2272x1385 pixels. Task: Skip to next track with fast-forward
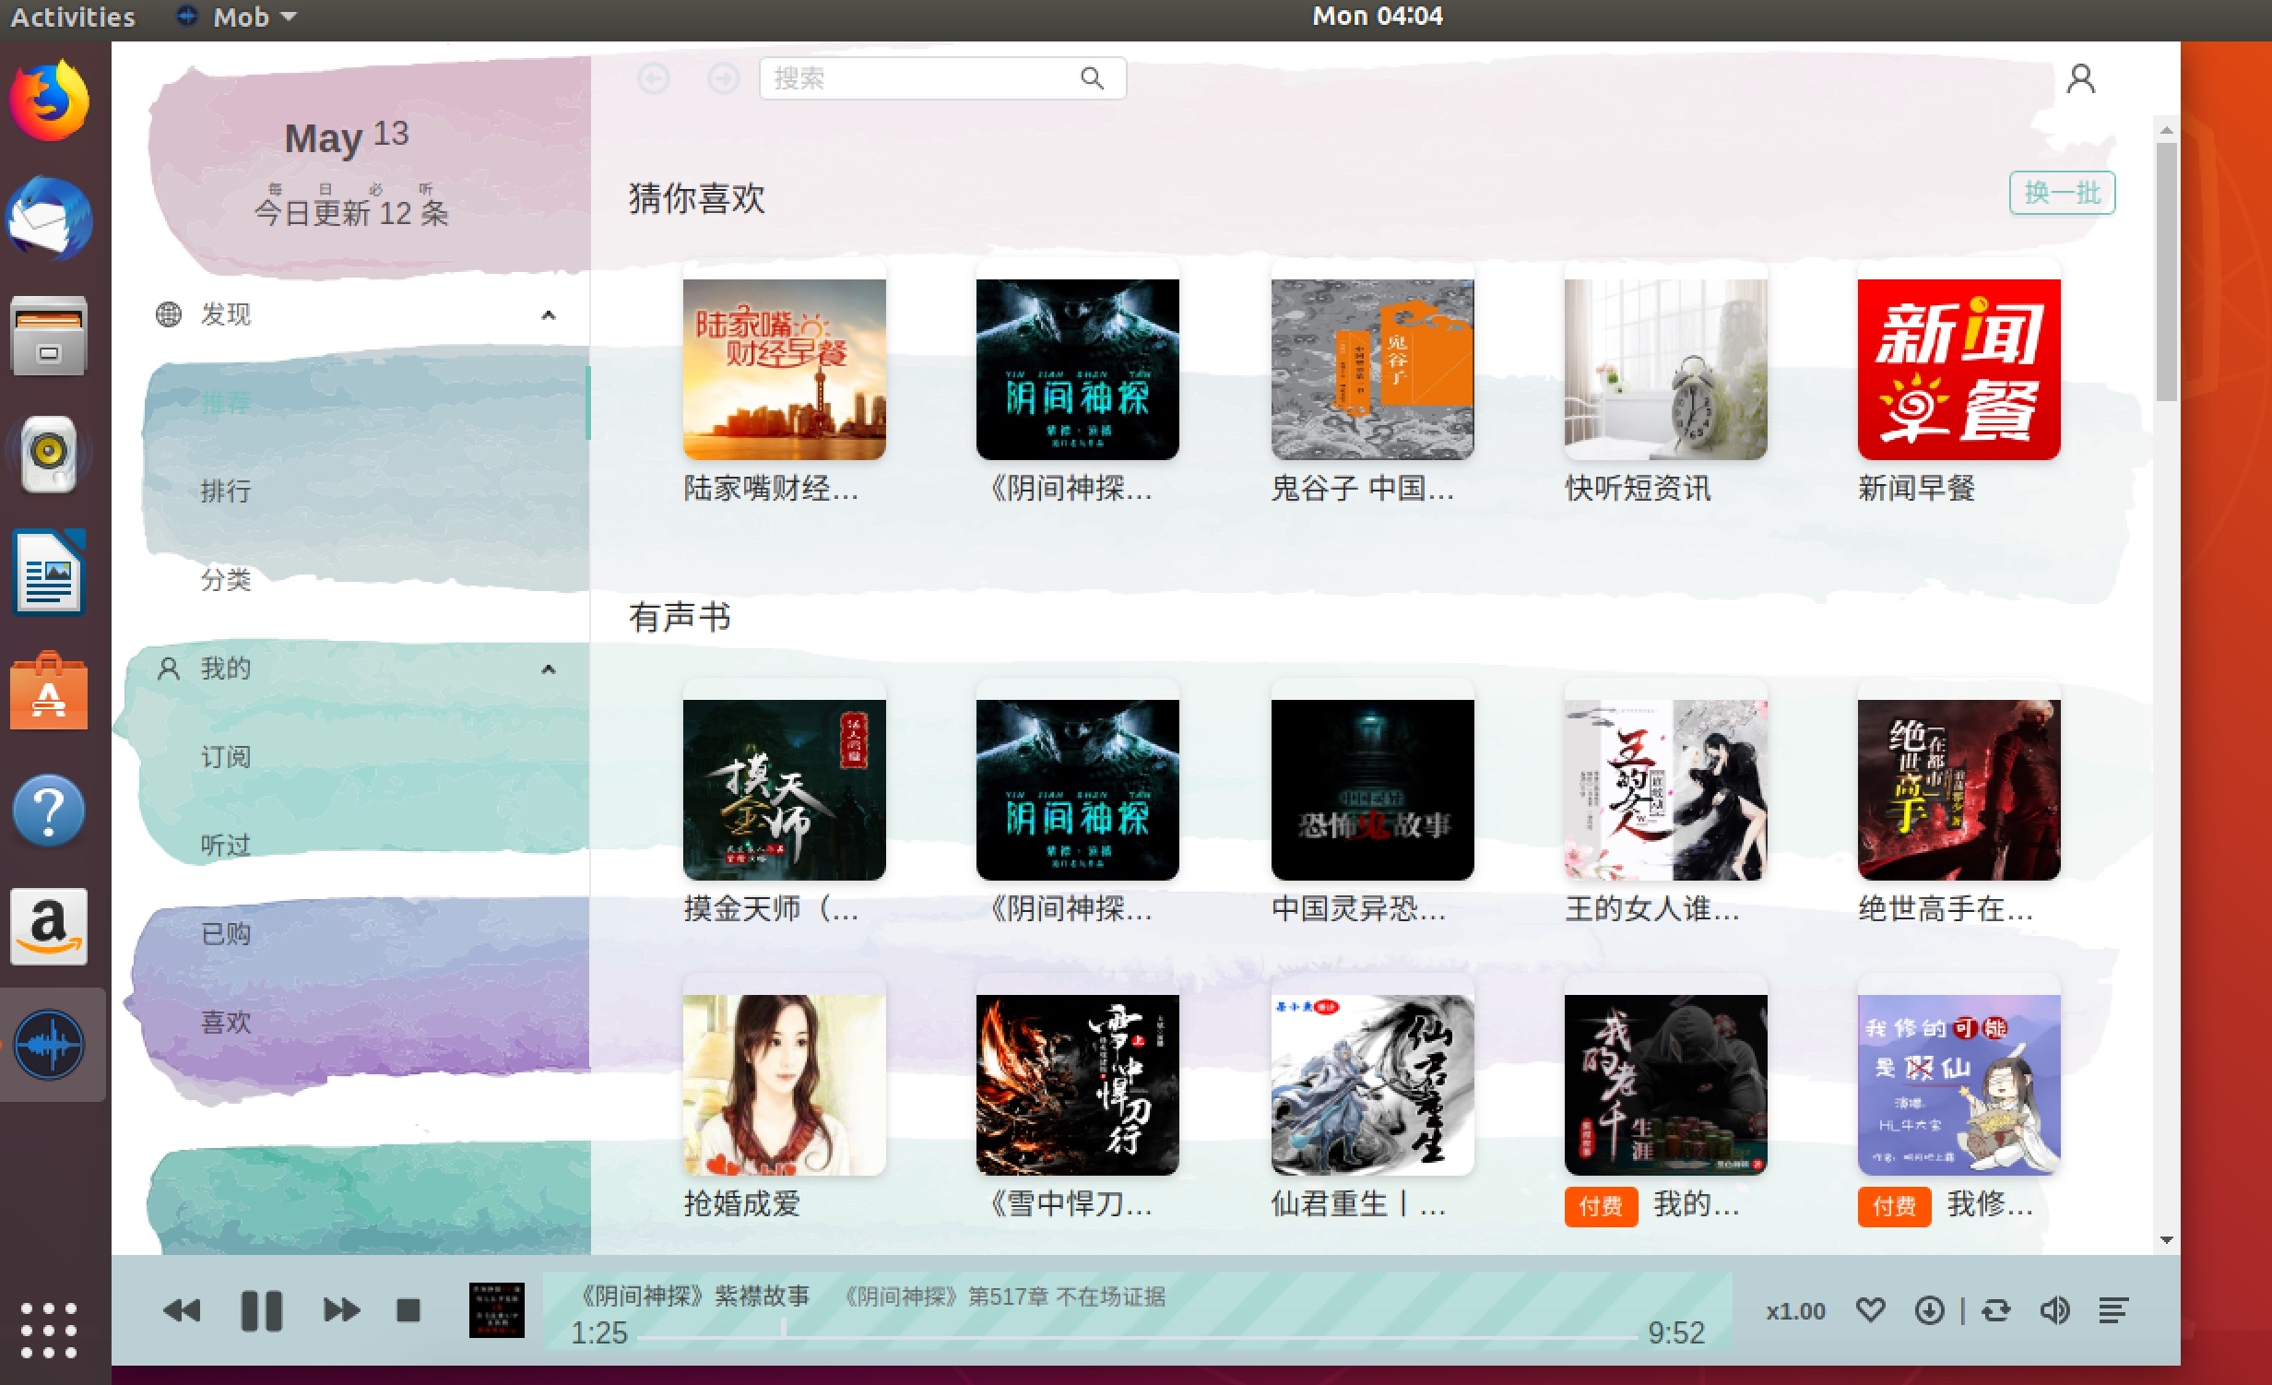pyautogui.click(x=341, y=1310)
